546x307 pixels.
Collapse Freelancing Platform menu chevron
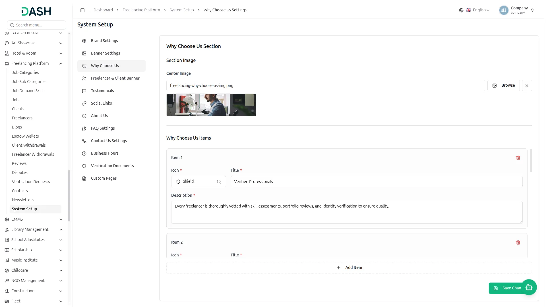coord(61,64)
